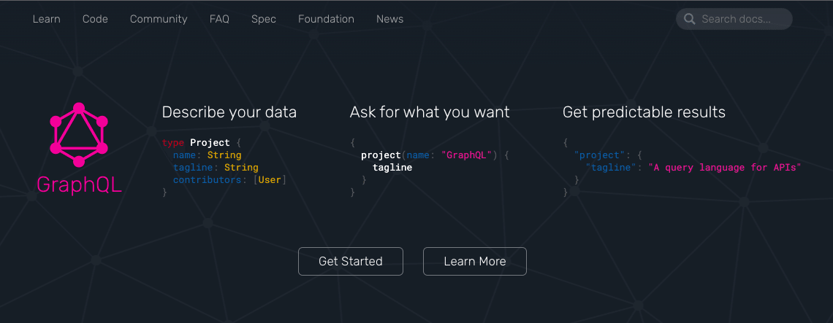
Task: Visit the Foundation page
Action: click(326, 19)
